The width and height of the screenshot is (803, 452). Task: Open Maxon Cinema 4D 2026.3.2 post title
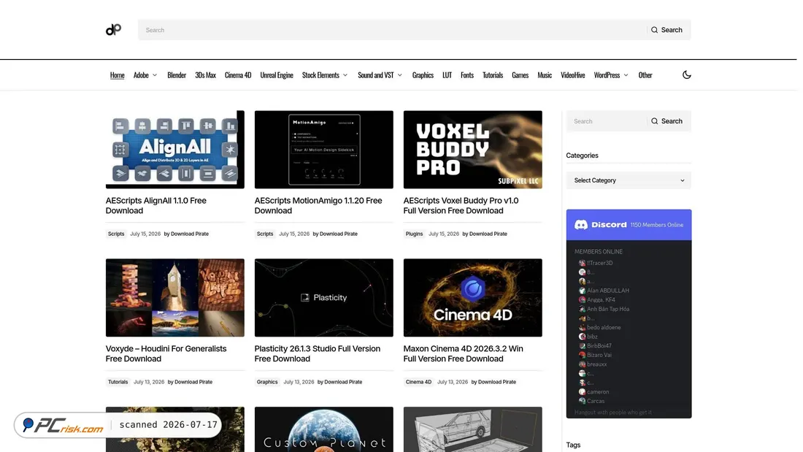point(463,353)
